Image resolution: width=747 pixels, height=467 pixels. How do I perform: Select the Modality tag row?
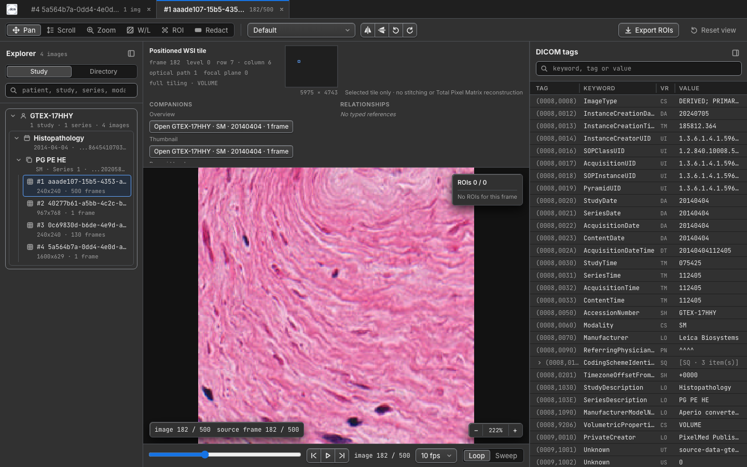639,325
